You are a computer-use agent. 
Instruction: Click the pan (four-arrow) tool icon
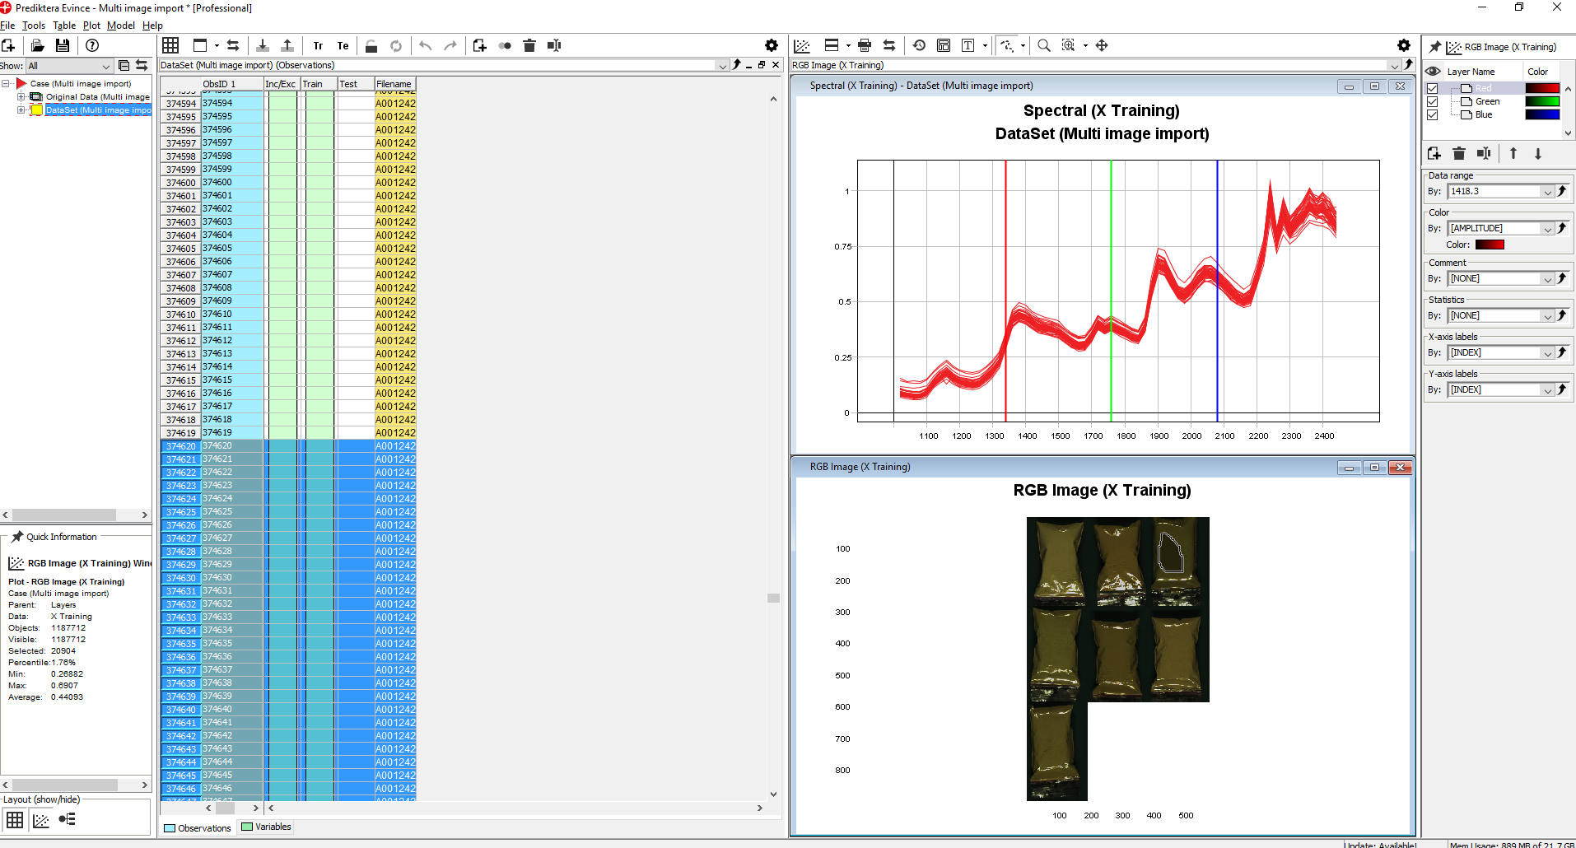1102,45
